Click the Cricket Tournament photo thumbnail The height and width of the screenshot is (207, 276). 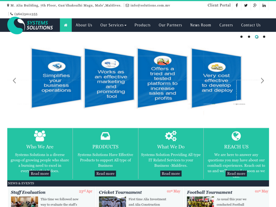pos(112,202)
